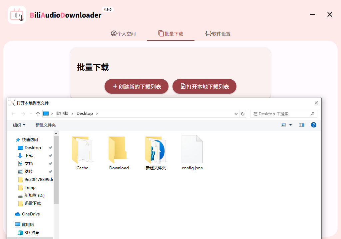
Task: Click navigation pane scroll up arrow
Action: click(x=56, y=133)
